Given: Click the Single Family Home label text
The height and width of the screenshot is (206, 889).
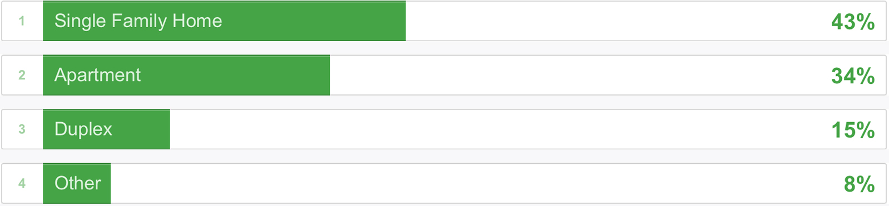Looking at the screenshot, I should click(138, 21).
